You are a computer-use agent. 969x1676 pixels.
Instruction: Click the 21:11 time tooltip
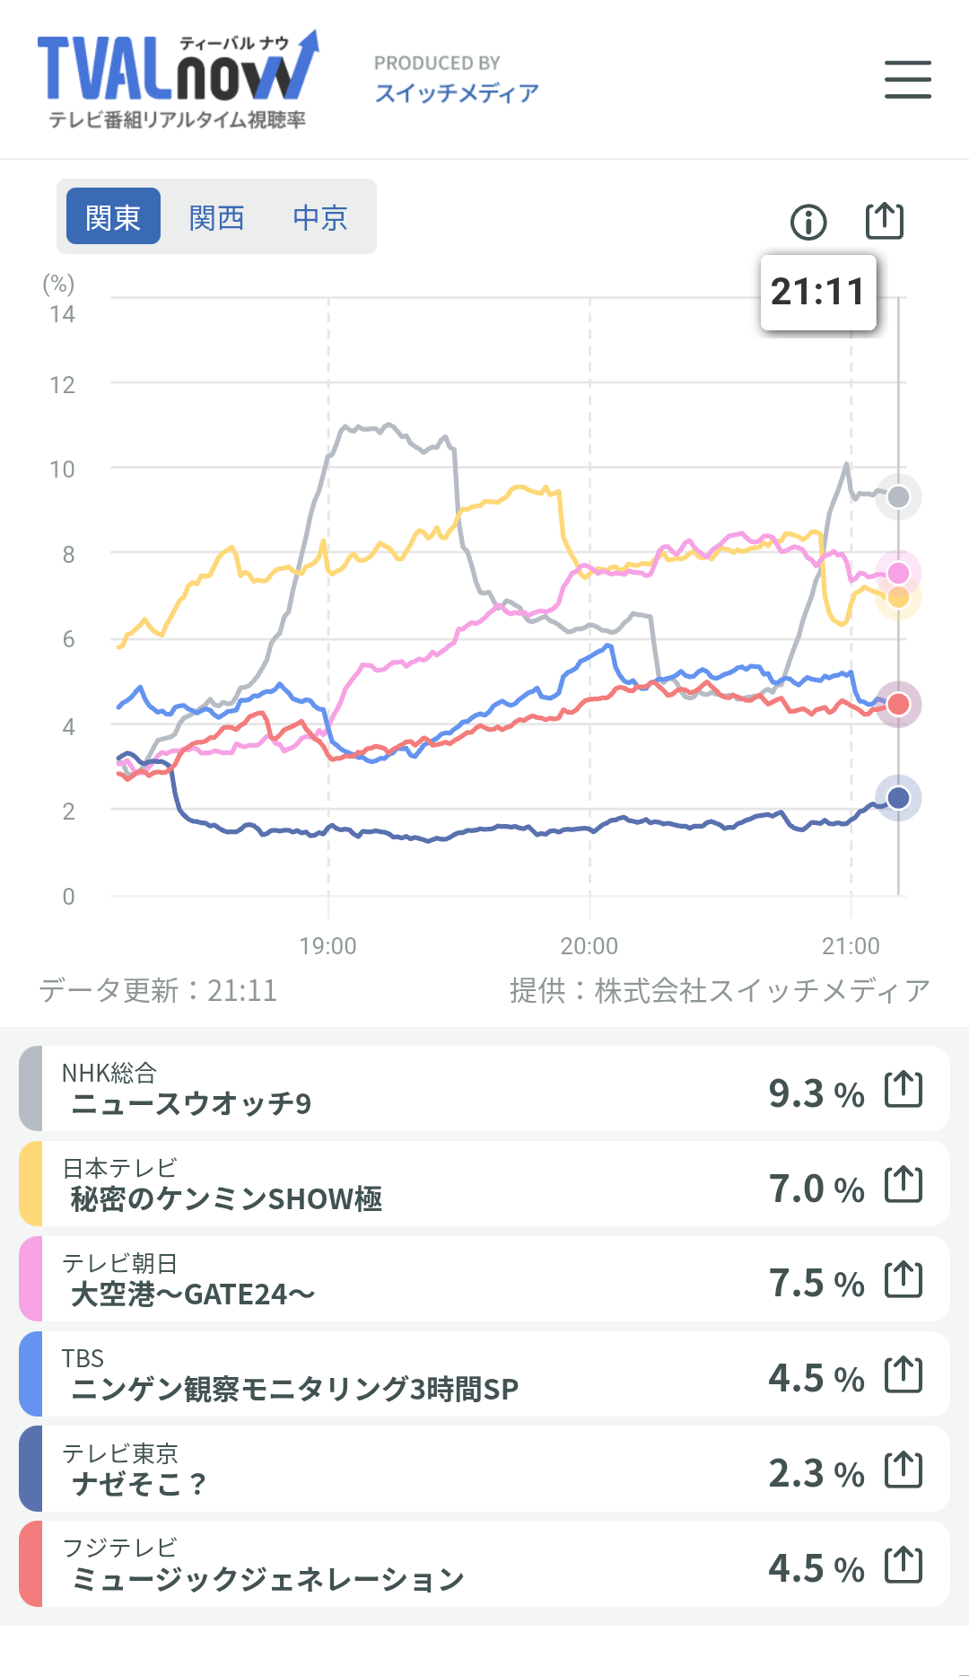click(x=818, y=292)
